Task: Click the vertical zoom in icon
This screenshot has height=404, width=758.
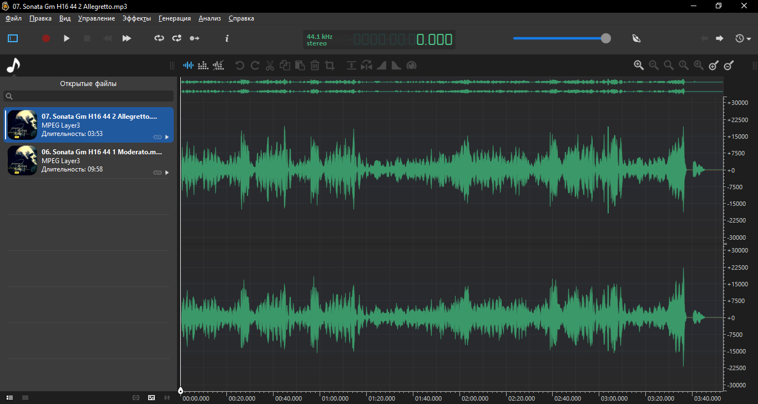Action: tap(714, 65)
